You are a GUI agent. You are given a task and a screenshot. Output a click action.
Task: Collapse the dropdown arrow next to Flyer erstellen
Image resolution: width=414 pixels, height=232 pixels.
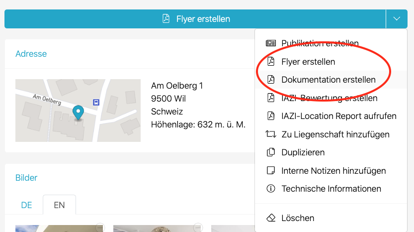point(396,19)
